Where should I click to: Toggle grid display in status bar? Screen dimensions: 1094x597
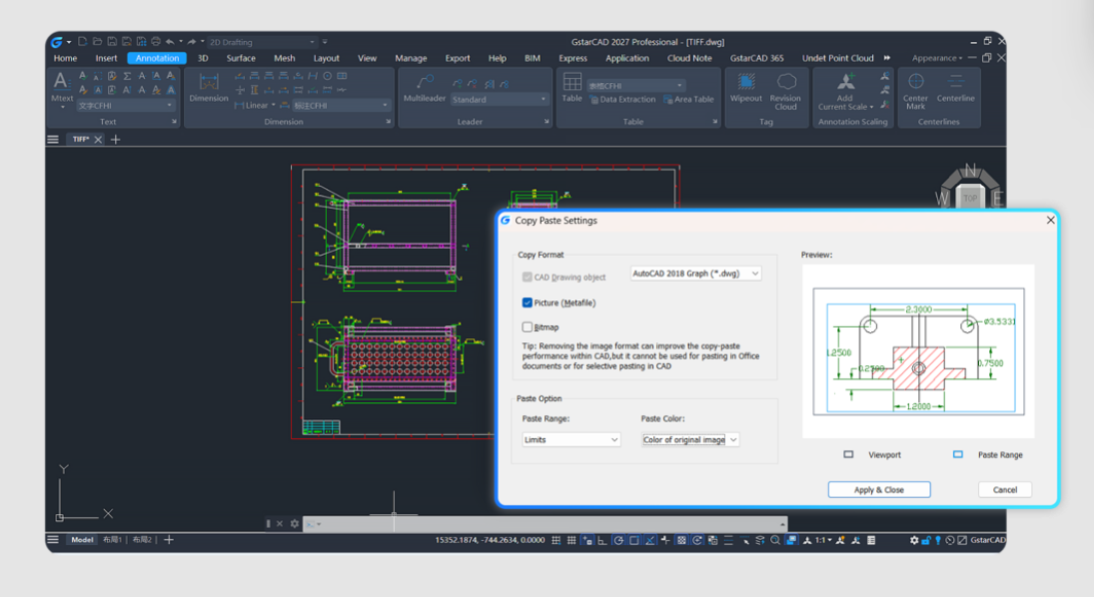pyautogui.click(x=571, y=540)
